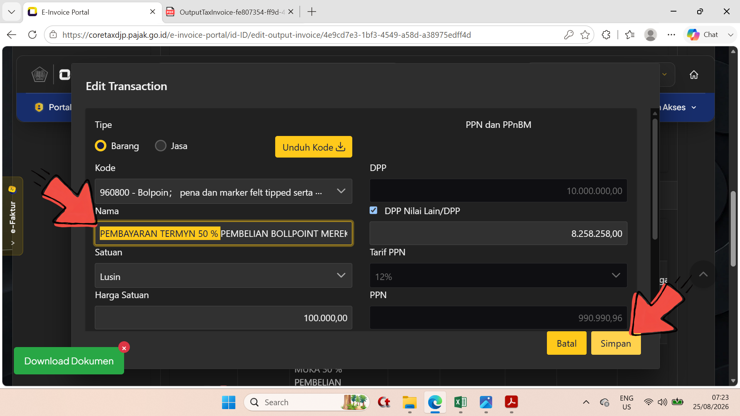740x416 pixels.
Task: Open the Satuan Lusin dropdown
Action: (224, 275)
